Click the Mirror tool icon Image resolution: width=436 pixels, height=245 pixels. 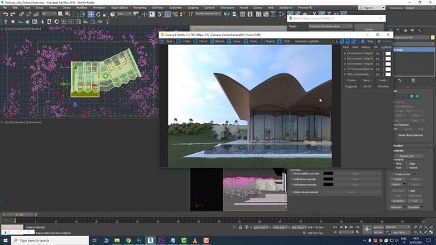point(227,14)
